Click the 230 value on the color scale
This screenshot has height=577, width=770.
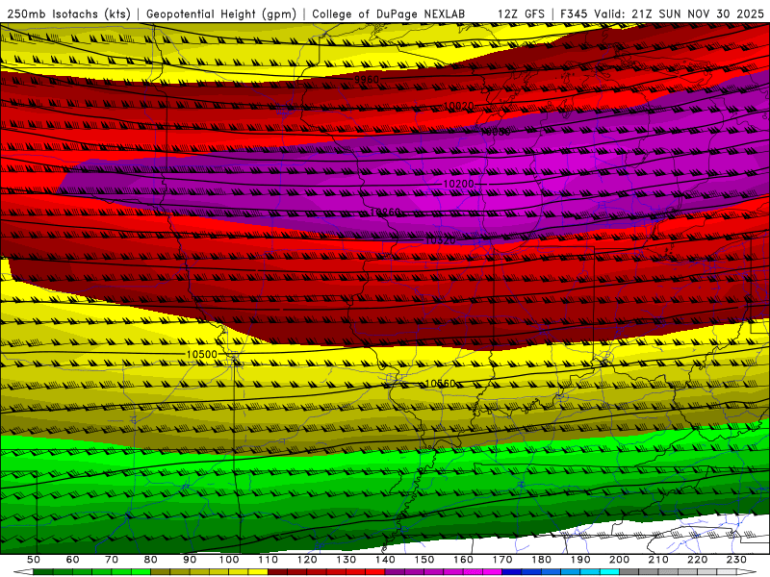[736, 560]
